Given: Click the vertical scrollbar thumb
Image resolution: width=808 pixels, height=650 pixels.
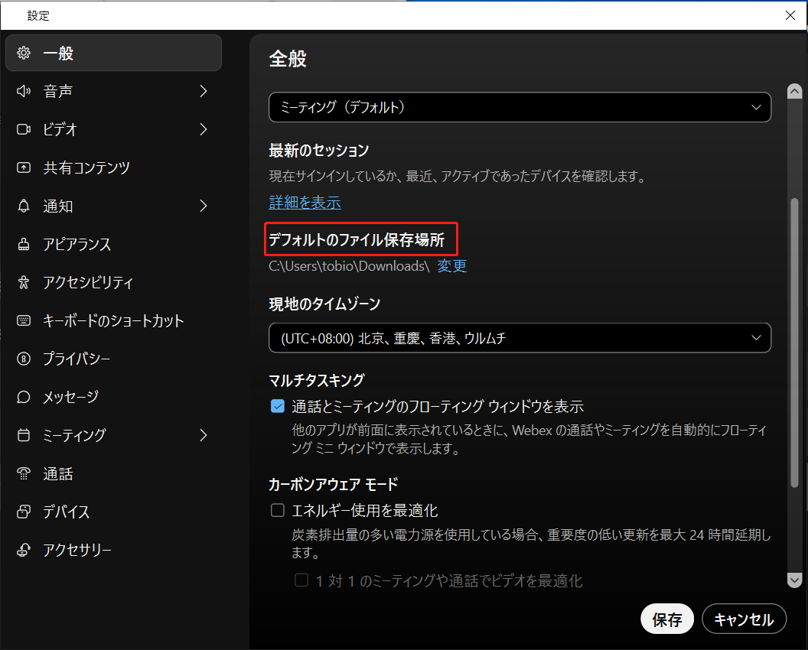Looking at the screenshot, I should pos(794,343).
